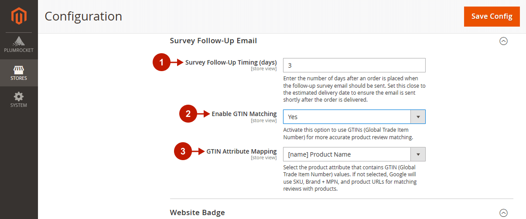Viewport: 526px width, 219px height.
Task: Click the Survey Follow-Up Email heading
Action: (213, 41)
